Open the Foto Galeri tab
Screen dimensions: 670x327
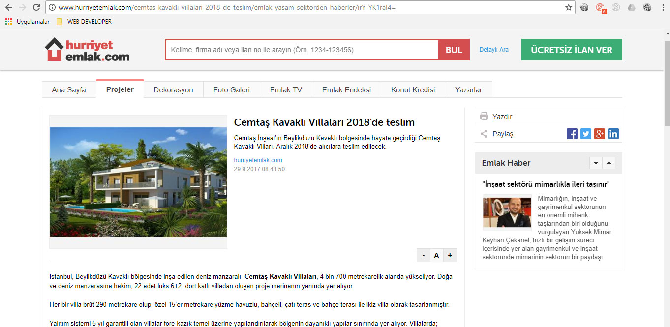(232, 90)
